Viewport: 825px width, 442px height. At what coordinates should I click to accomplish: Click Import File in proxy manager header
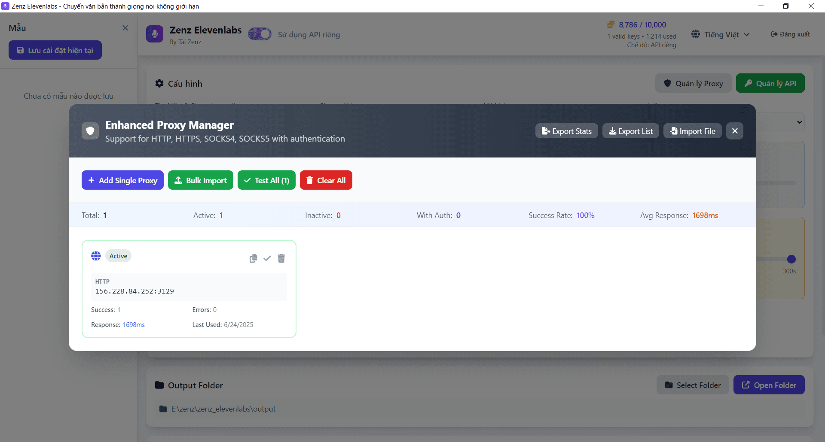coord(692,131)
